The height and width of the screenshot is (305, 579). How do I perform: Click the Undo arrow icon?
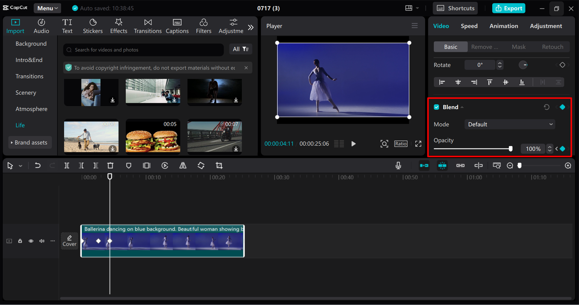pos(38,166)
